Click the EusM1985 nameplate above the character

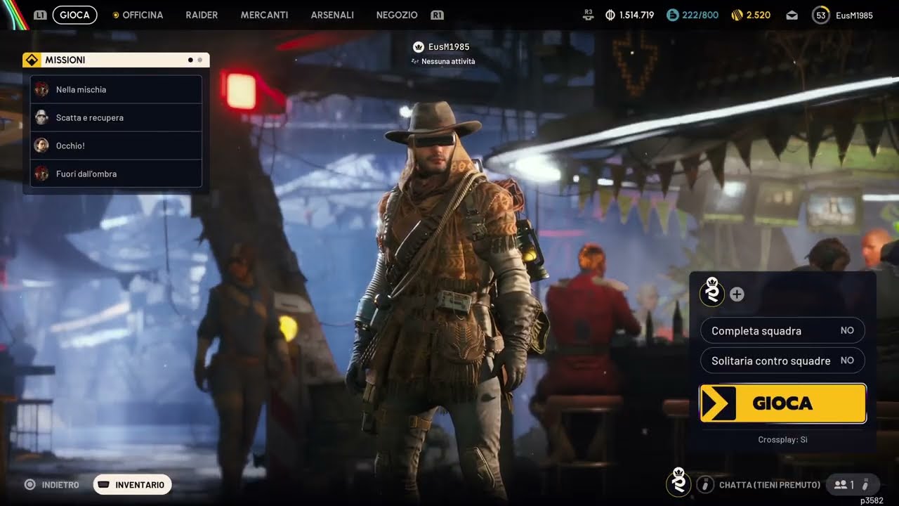[449, 47]
